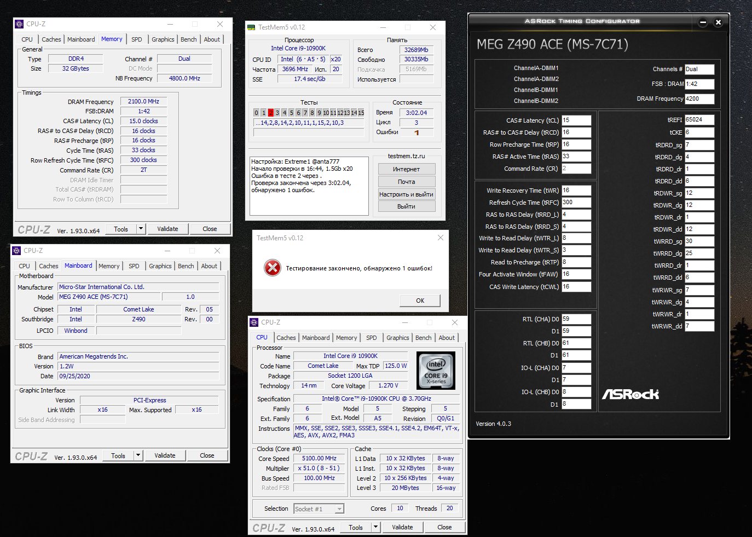The image size is (752, 537).
Task: Click the 'MEG Z490 ACE (MS-7C71)' model value in CPU-Z
Action: [x=109, y=297]
